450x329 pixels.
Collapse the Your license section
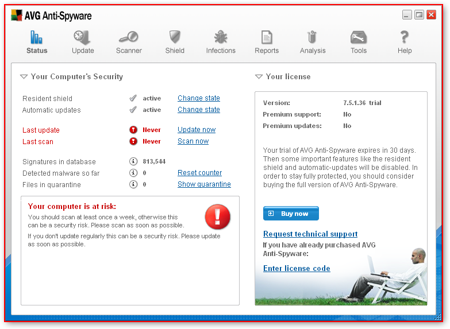coord(259,76)
